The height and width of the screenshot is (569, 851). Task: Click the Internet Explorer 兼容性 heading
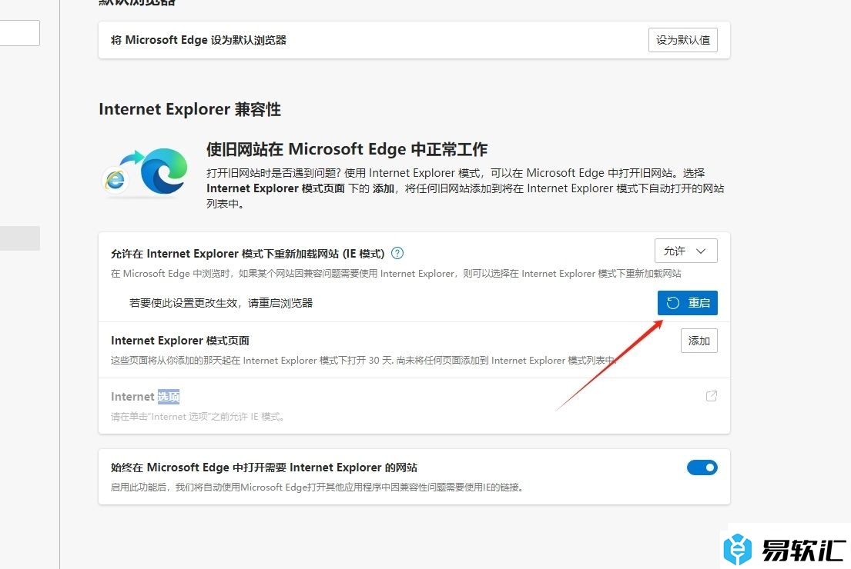click(x=190, y=109)
